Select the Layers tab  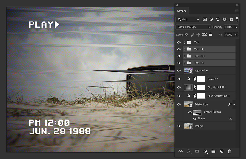coord(182,11)
